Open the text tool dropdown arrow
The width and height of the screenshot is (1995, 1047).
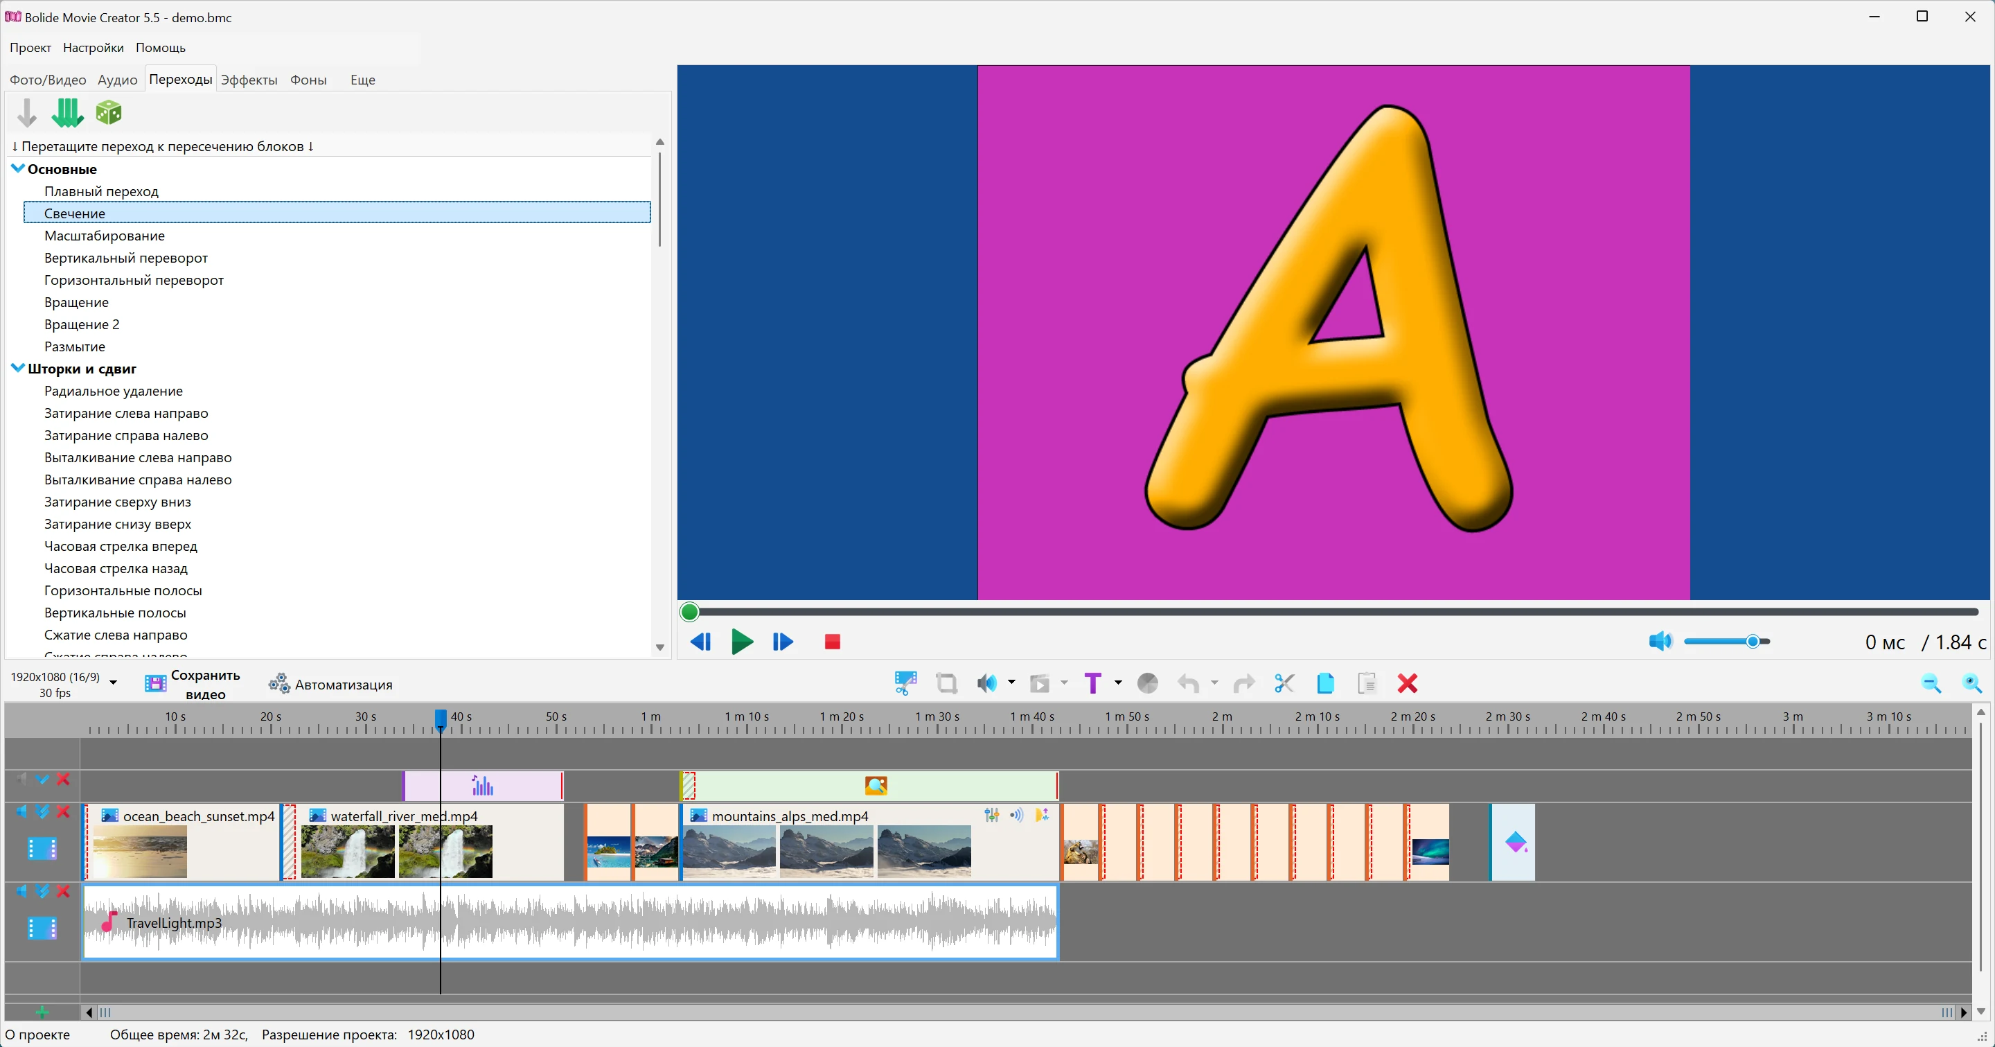[1117, 683]
